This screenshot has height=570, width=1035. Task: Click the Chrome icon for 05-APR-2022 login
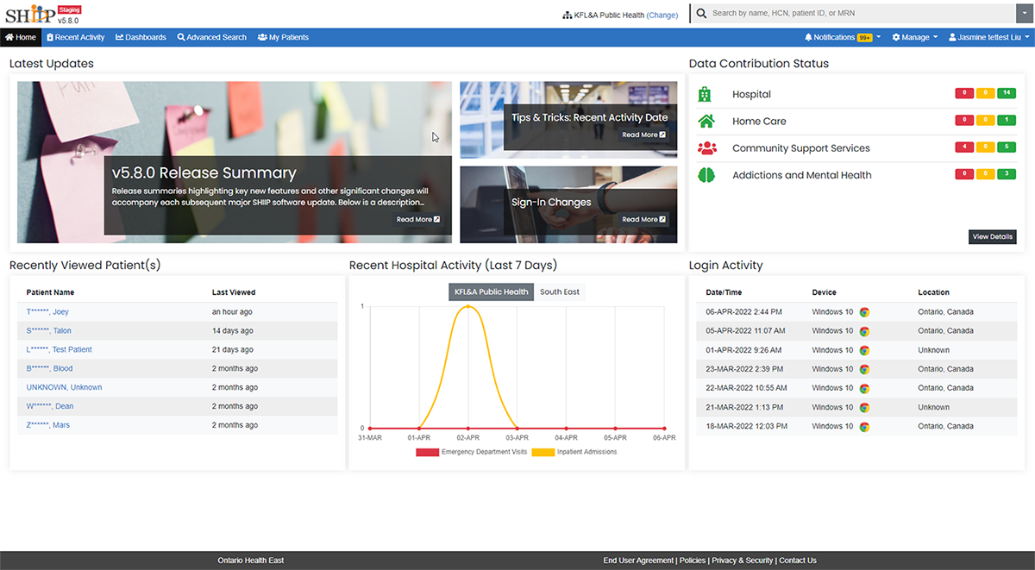click(864, 331)
